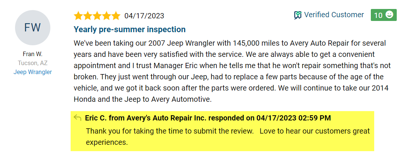The image size is (402, 159).
Task: Click the fourth rating star
Action: click(x=107, y=16)
